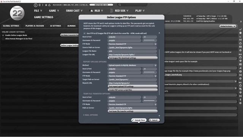Screen dimensions: 243x137
Task: Click Set Main Commish Password button
Action: tap(69, 35)
